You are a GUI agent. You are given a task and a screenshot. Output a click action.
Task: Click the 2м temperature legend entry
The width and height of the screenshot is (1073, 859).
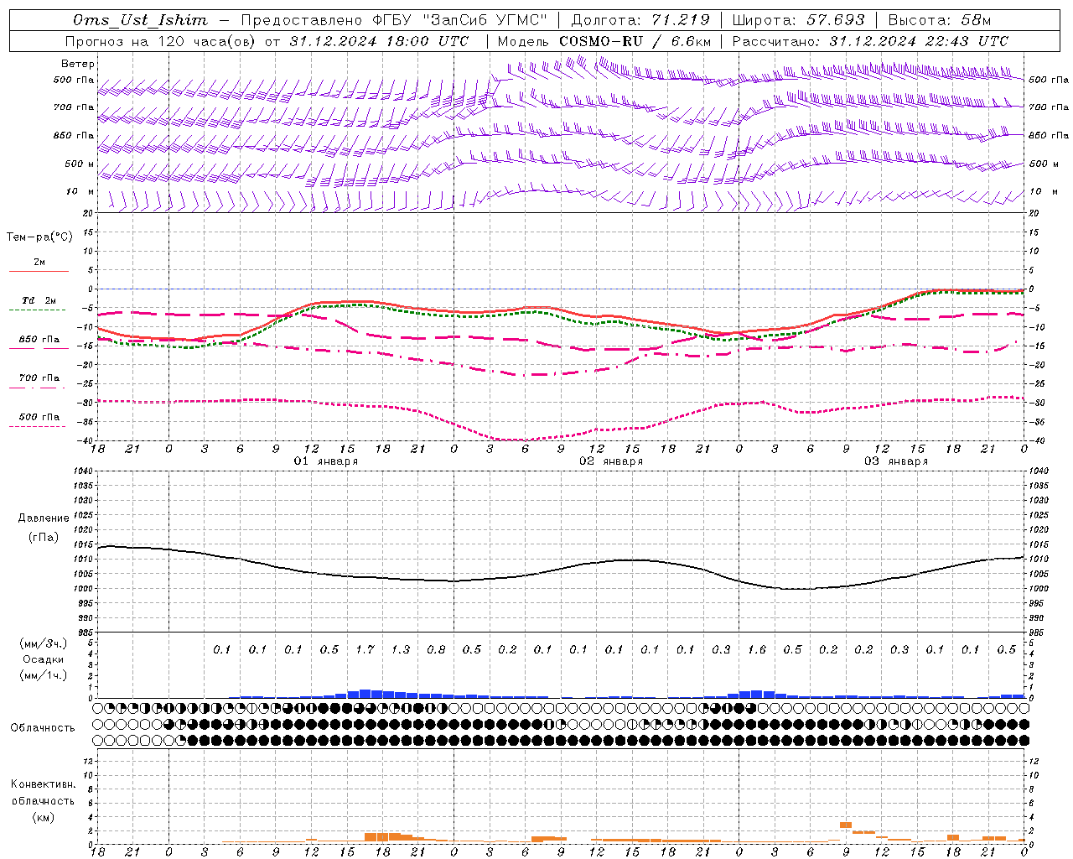click(x=39, y=262)
